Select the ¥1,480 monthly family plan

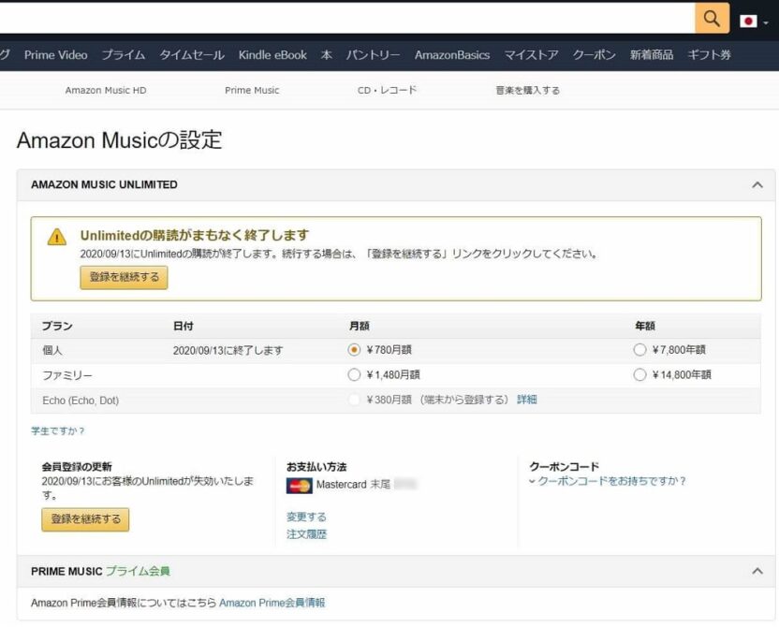pyautogui.click(x=354, y=375)
